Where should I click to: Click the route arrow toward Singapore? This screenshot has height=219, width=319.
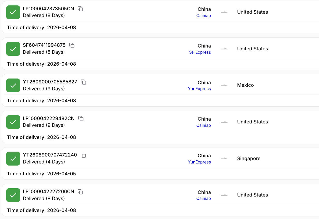224,159
